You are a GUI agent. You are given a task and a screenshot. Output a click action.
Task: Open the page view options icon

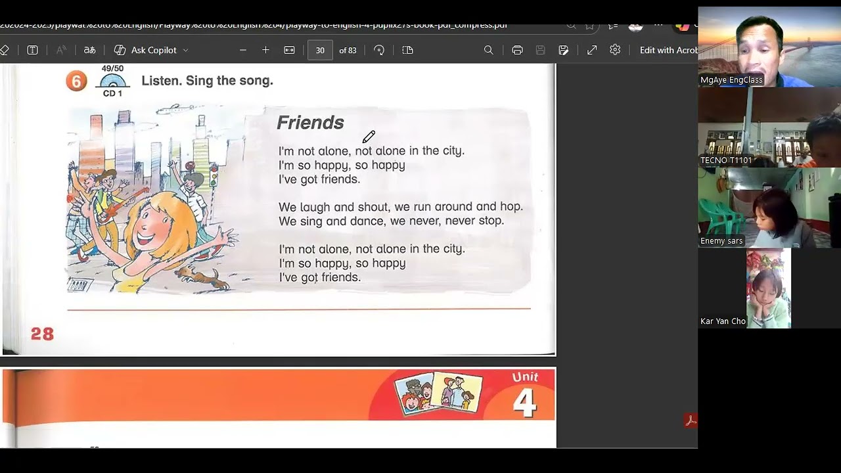[x=407, y=50]
